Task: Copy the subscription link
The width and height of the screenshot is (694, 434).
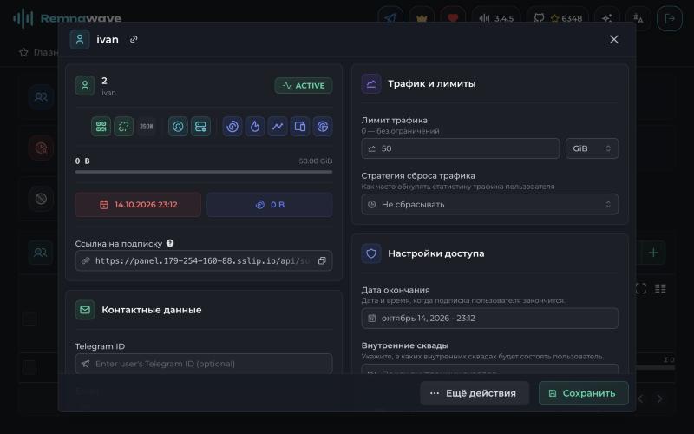Action: 322,261
